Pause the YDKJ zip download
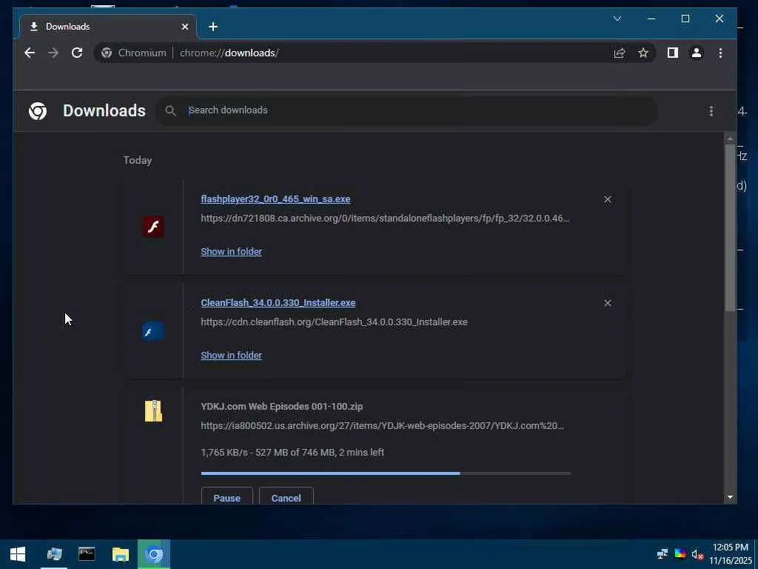This screenshot has width=758, height=569. point(227,497)
